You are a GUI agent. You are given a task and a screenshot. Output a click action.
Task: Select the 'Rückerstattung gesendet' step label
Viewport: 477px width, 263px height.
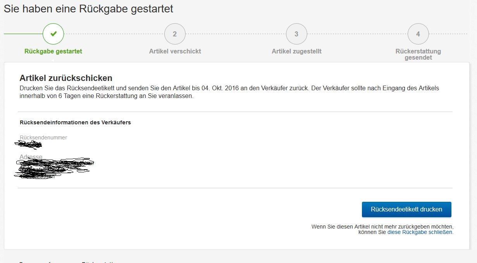pyautogui.click(x=418, y=54)
